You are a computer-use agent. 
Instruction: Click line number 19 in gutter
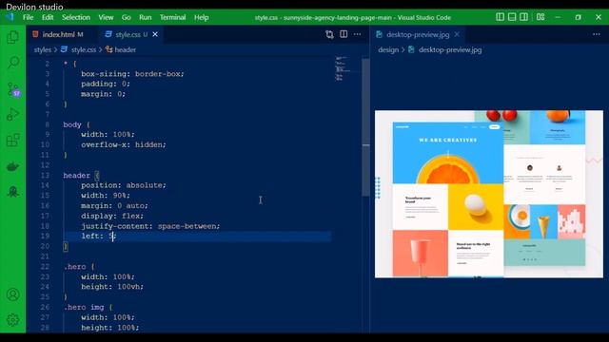pos(45,236)
